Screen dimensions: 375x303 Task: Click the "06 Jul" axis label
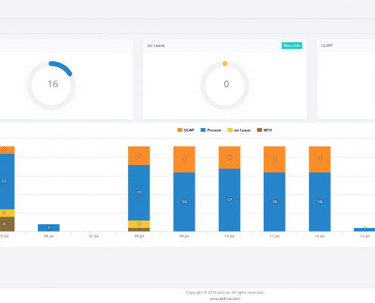[48, 236]
